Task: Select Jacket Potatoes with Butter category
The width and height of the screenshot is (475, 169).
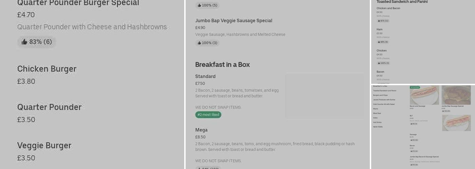Action: pos(384,100)
